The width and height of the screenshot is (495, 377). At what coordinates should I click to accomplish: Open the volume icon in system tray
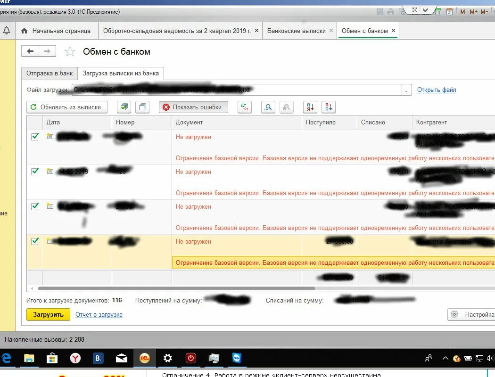tap(490, 358)
